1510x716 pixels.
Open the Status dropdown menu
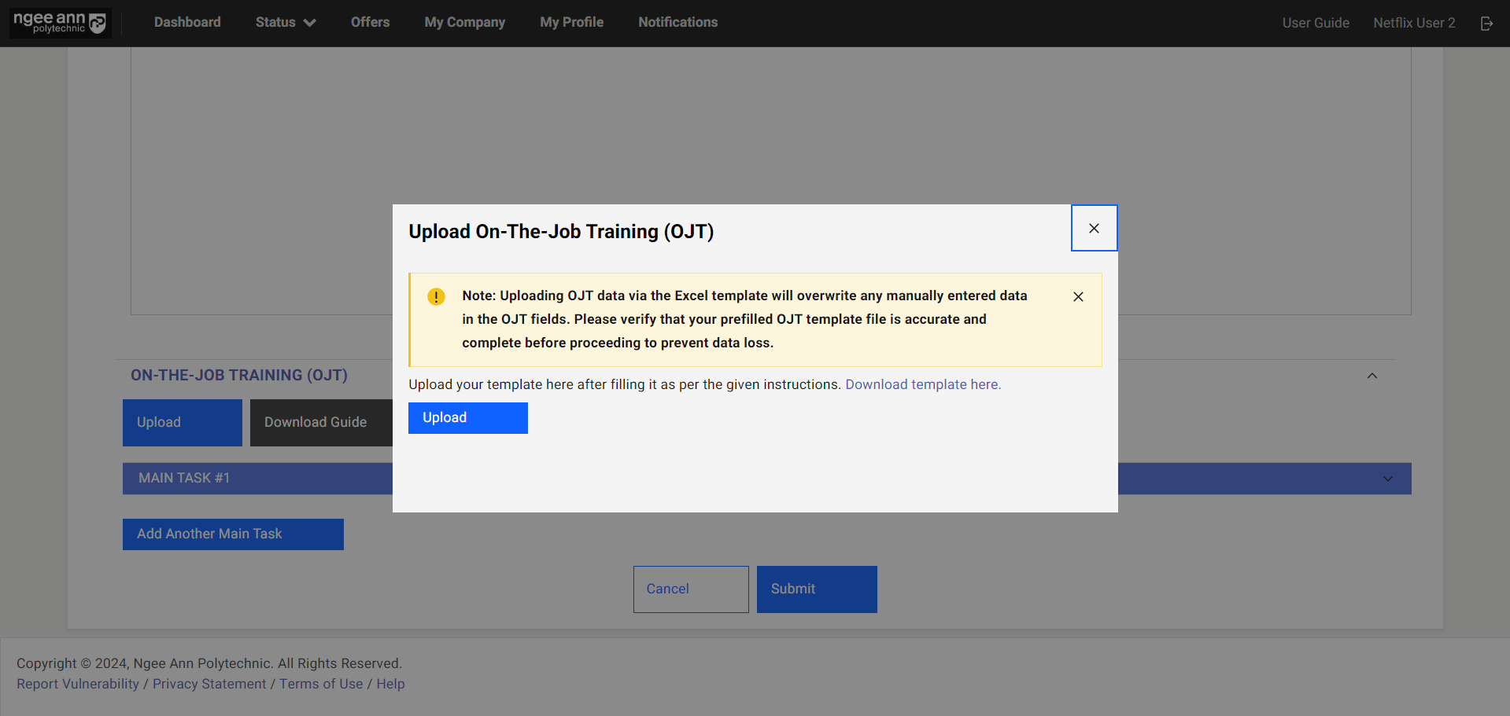tap(285, 23)
